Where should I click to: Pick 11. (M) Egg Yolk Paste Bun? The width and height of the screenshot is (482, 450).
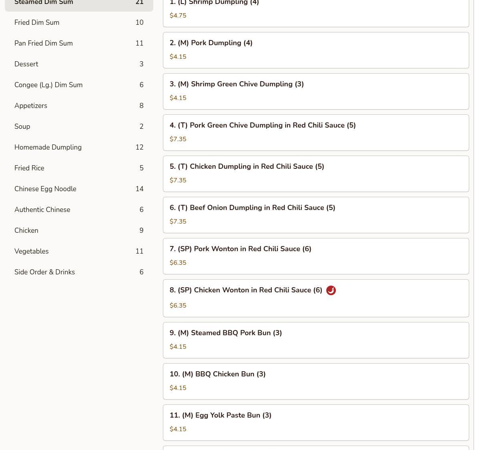point(316,423)
